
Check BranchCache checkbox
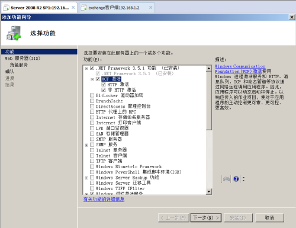tap(92, 101)
